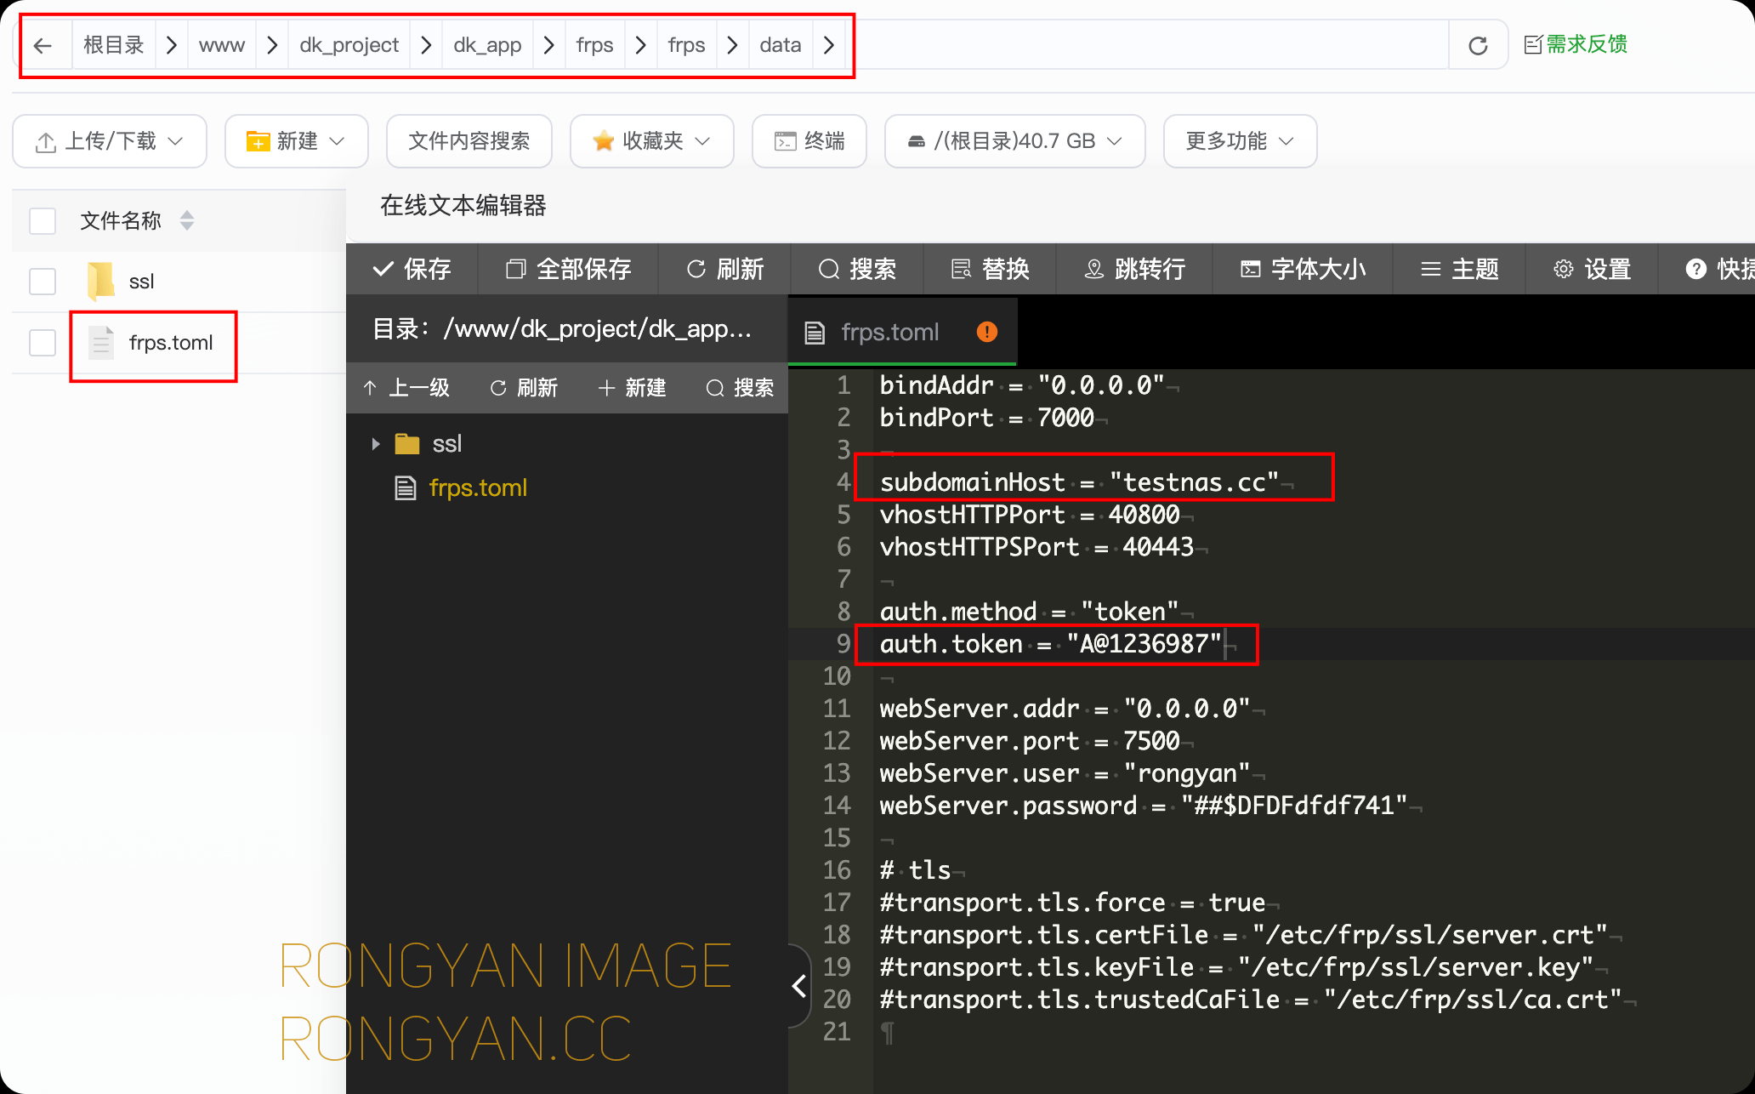The height and width of the screenshot is (1094, 1755).
Task: Open 设置 settings in editor
Action: (1592, 270)
